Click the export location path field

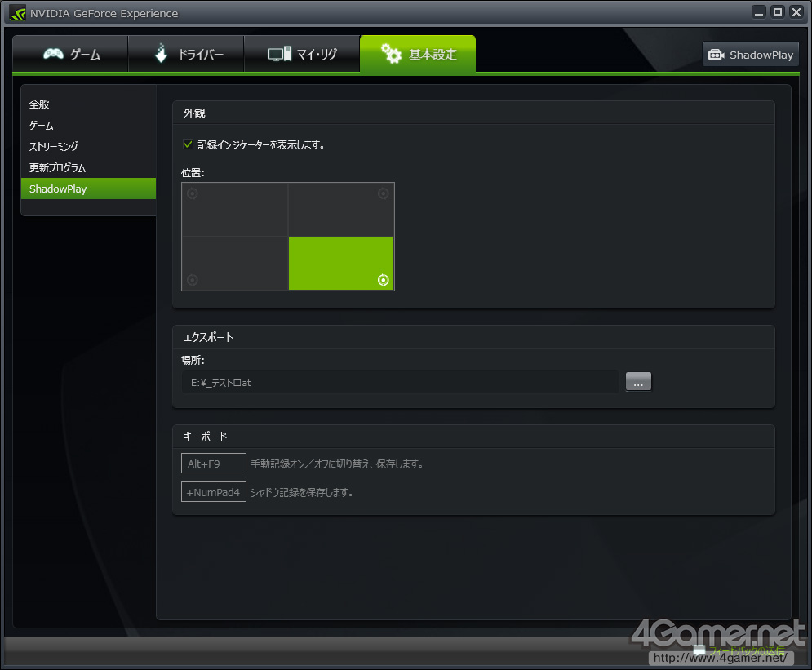click(x=401, y=382)
